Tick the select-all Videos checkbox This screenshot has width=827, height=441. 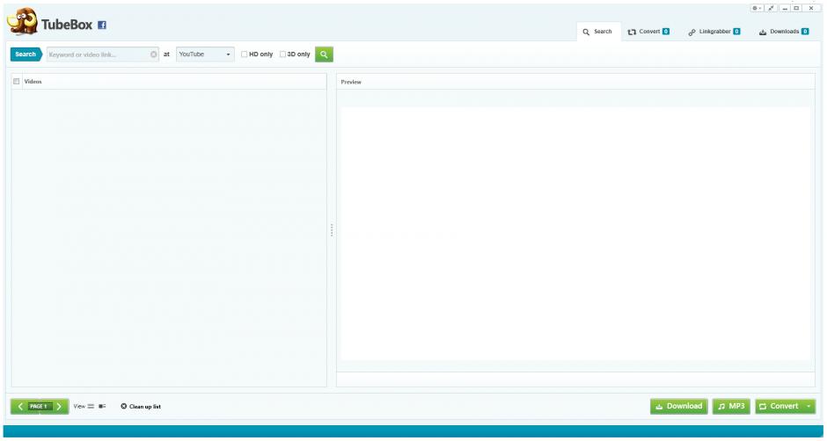tap(17, 82)
